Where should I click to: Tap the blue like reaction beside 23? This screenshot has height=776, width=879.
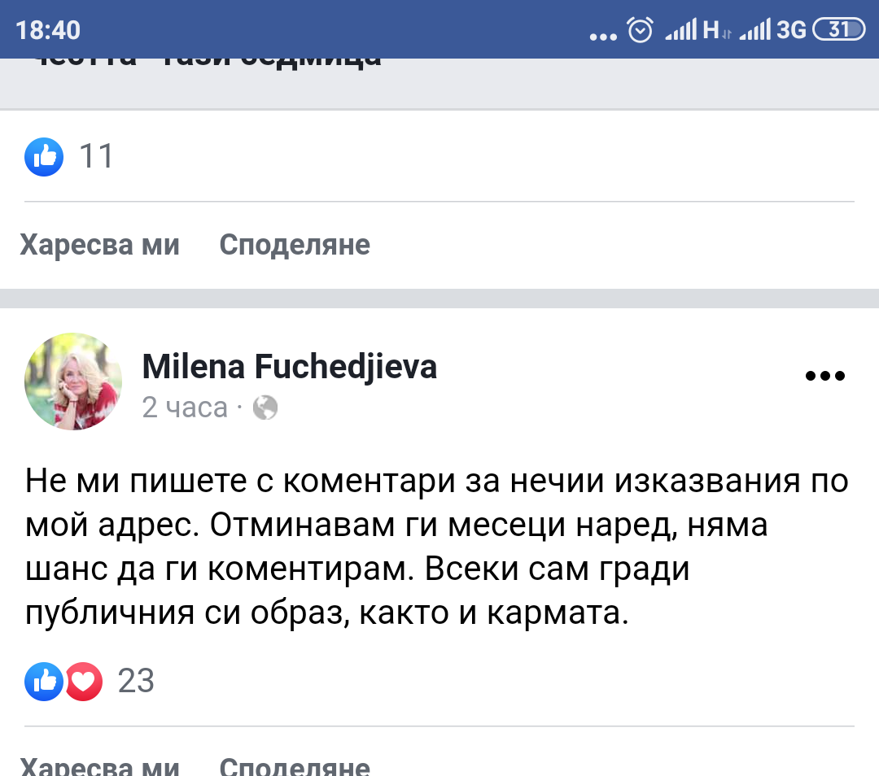click(44, 681)
